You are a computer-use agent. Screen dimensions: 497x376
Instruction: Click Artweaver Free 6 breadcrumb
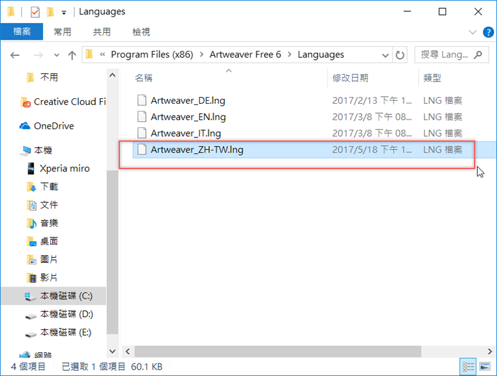(x=245, y=55)
